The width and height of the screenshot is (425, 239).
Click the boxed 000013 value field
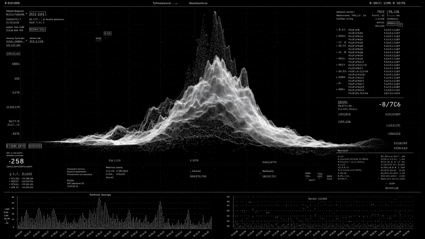click(392, 23)
